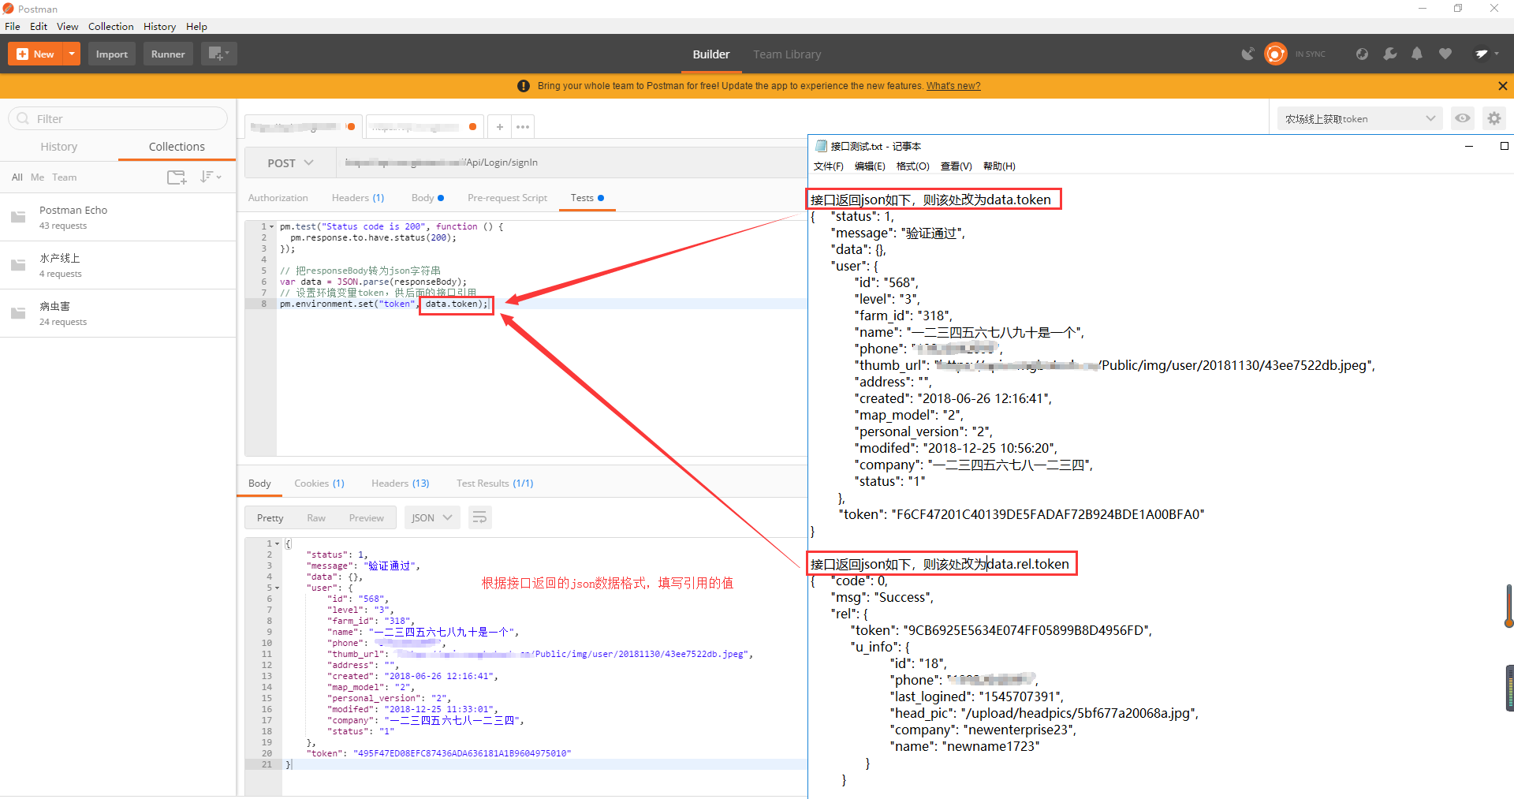Click the New button in Postman toolbar
The image size is (1514, 799).
[x=35, y=54]
